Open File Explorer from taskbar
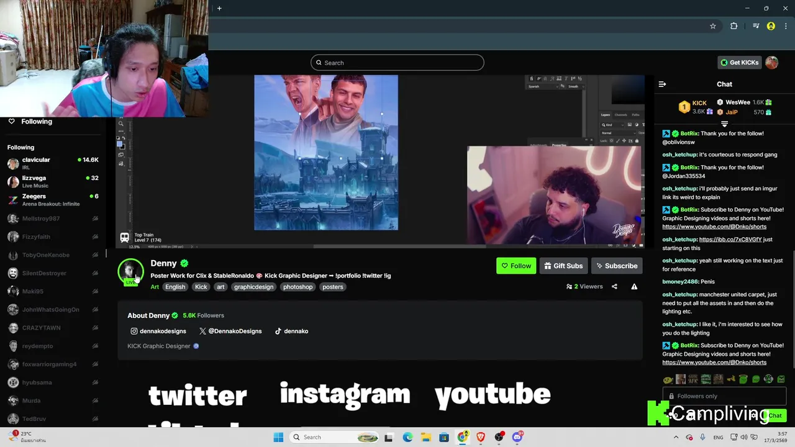The width and height of the screenshot is (795, 447). pos(425,437)
